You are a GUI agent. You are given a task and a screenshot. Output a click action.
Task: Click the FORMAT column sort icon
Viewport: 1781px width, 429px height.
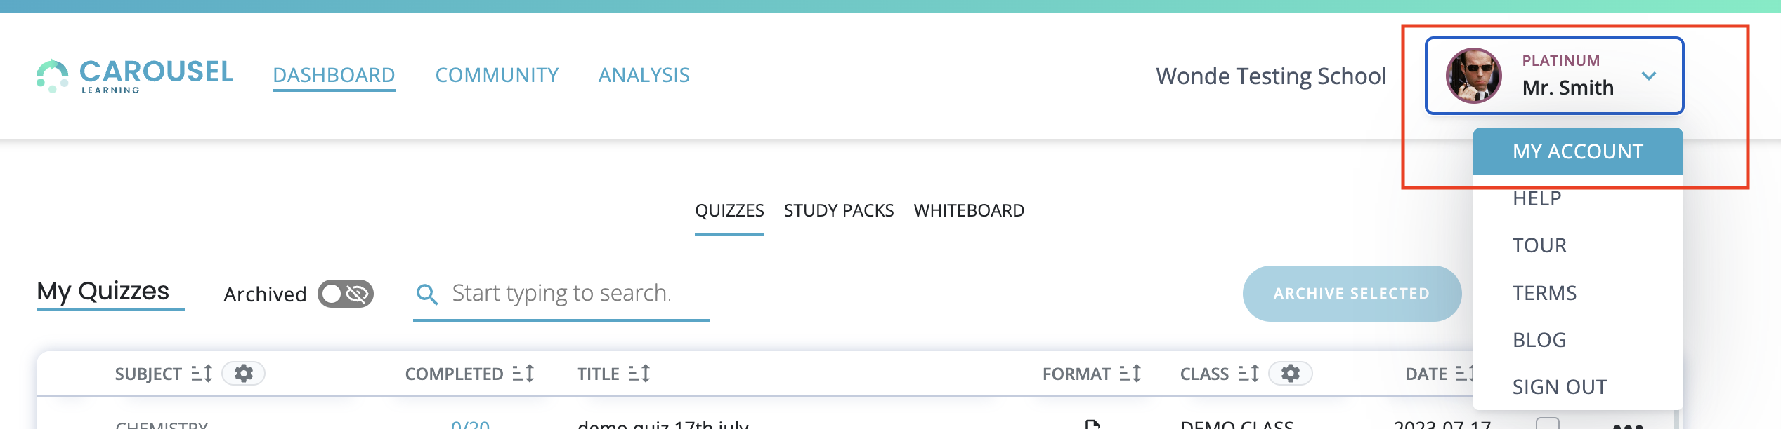[x=1130, y=374]
